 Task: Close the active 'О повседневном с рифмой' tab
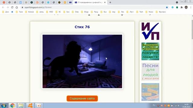pos(105,2)
